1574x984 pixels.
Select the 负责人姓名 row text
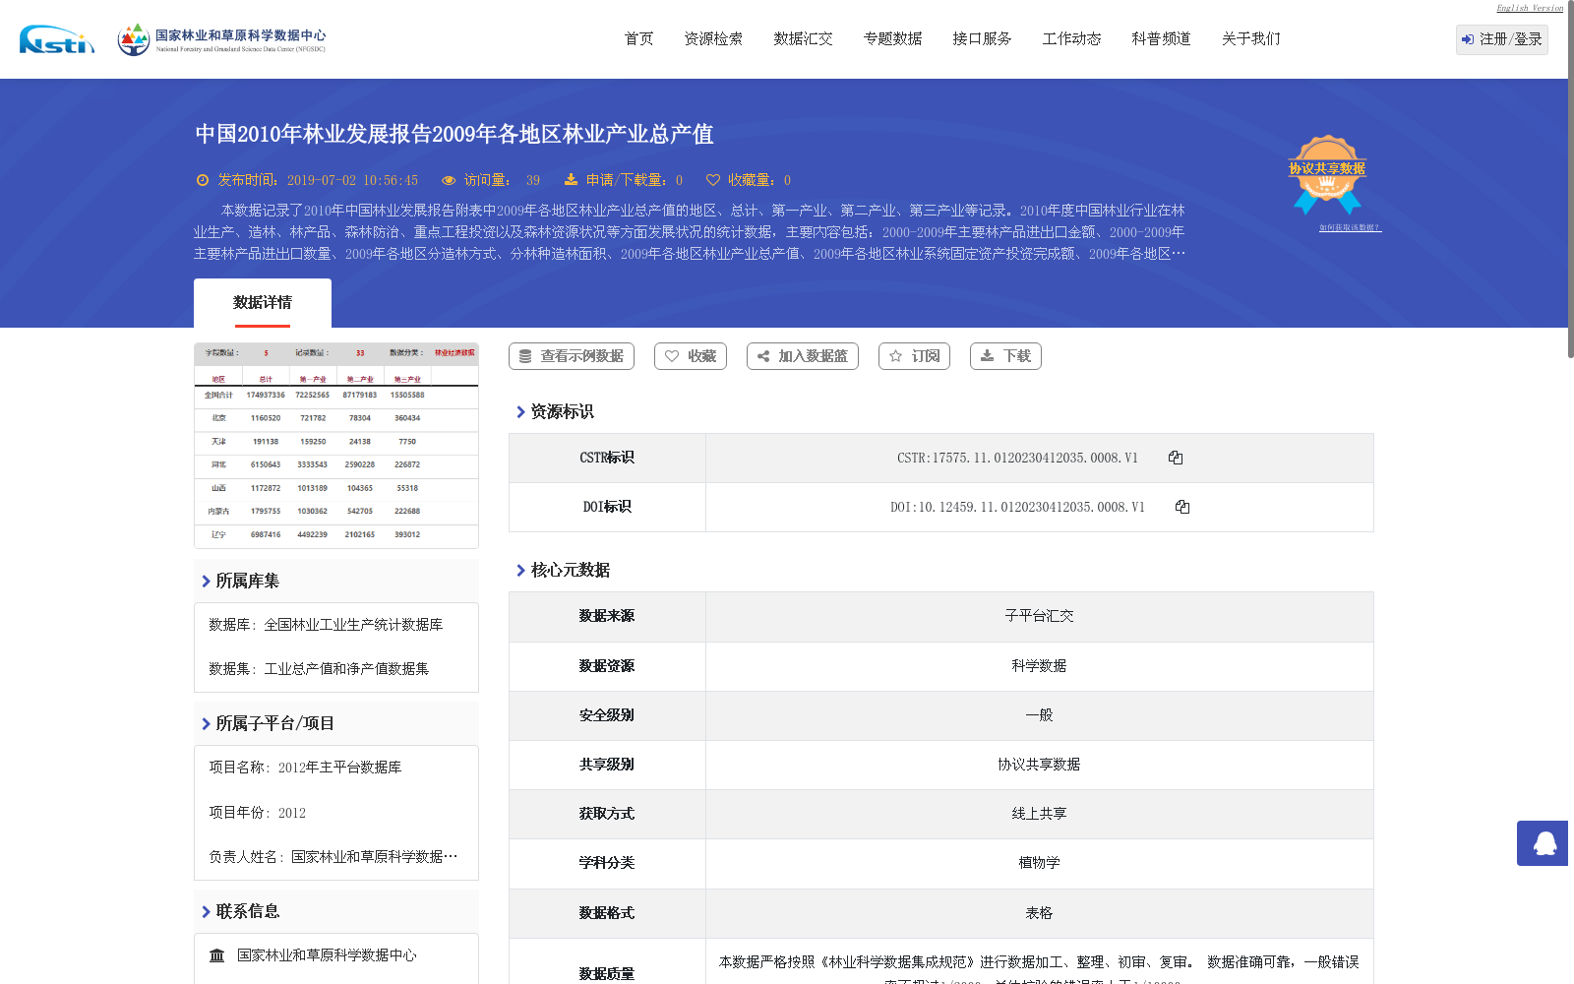pos(333,857)
